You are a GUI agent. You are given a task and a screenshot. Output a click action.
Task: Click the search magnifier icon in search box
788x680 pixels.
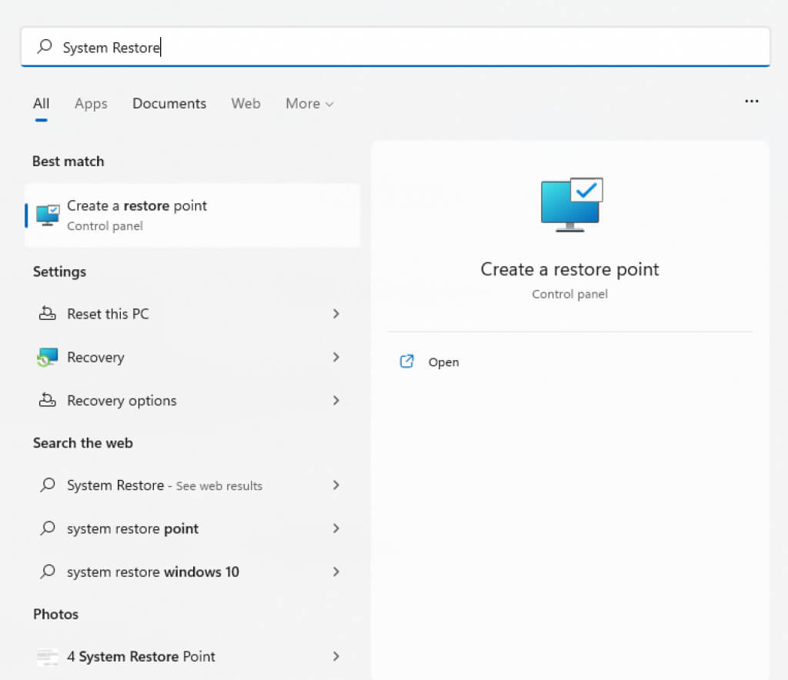tap(45, 48)
